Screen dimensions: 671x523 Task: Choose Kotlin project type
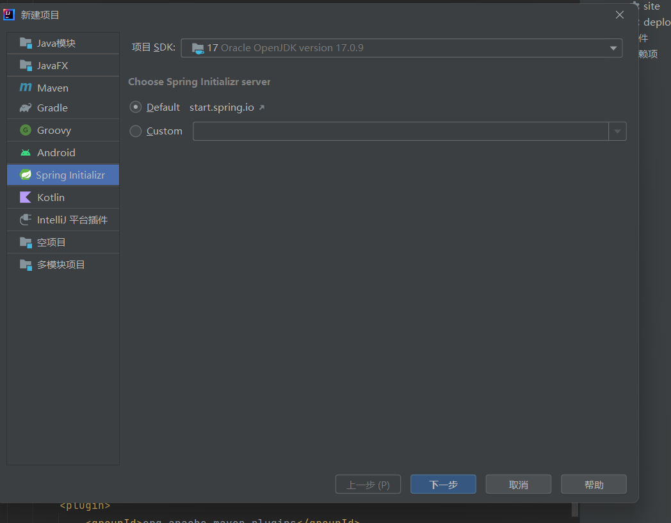point(63,197)
